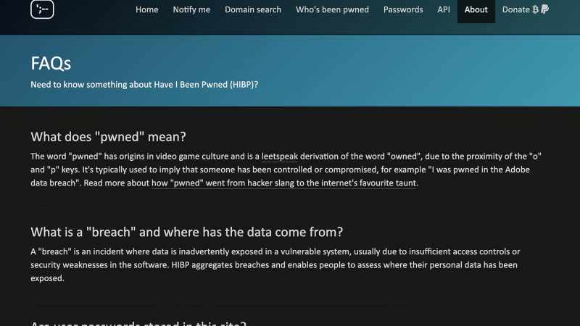Go to the Home page
The image size is (580, 326).
(147, 9)
